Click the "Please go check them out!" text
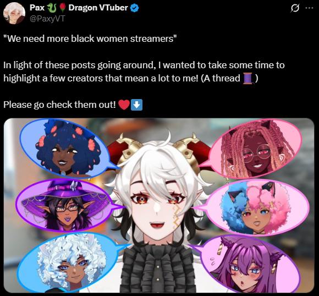 pyautogui.click(x=59, y=105)
